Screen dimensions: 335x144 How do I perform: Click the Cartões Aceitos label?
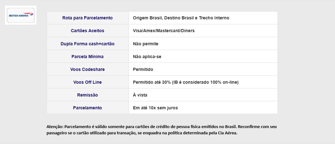pyautogui.click(x=88, y=31)
